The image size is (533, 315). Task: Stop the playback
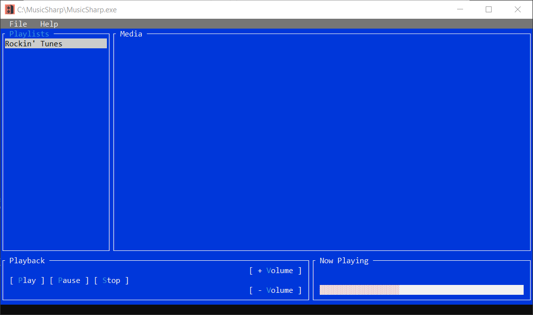point(111,280)
